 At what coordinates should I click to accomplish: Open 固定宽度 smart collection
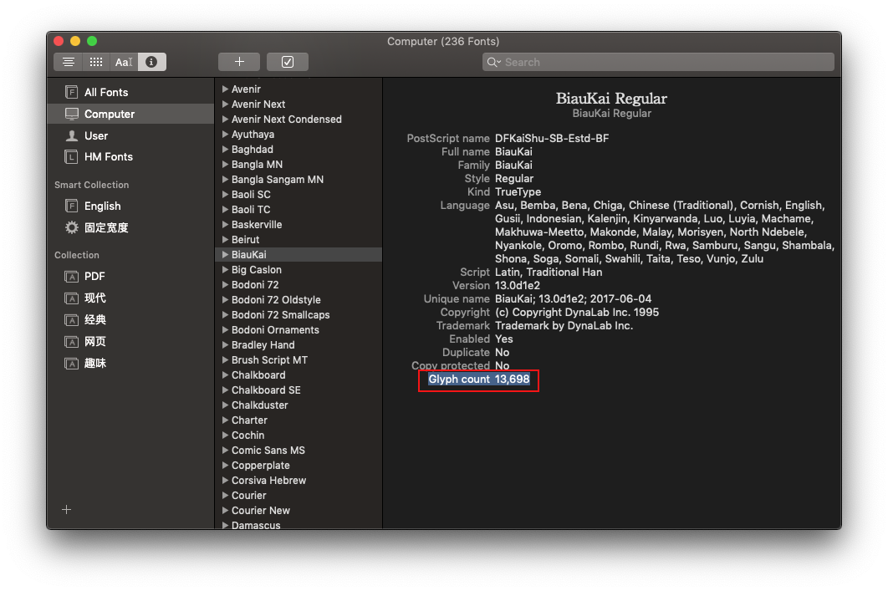(130, 227)
